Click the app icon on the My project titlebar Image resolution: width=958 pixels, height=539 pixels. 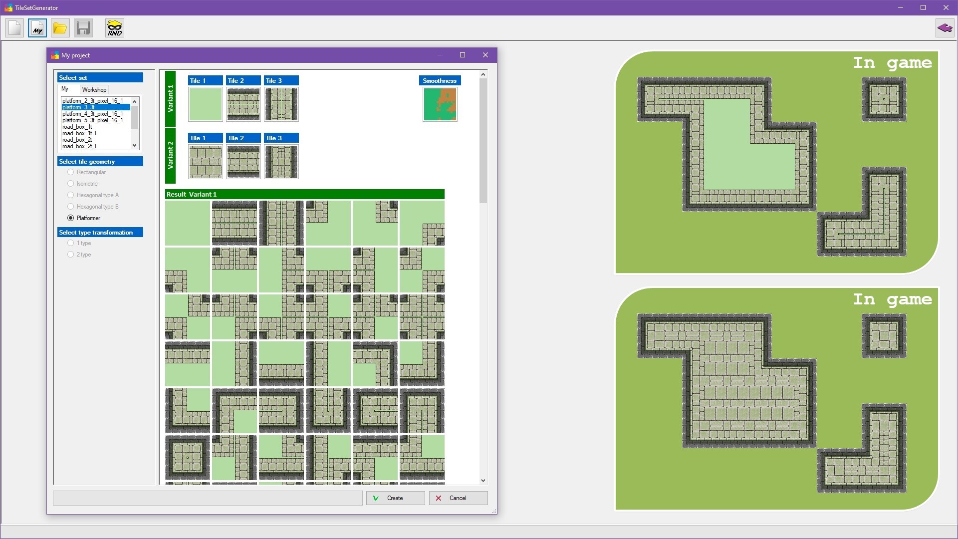pyautogui.click(x=54, y=55)
